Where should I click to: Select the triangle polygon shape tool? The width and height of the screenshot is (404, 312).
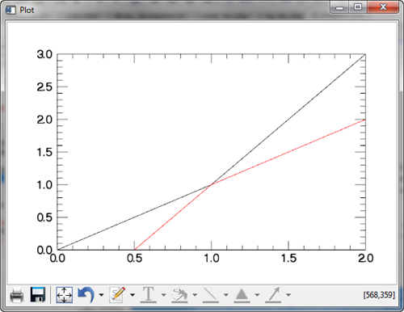pyautogui.click(x=242, y=295)
